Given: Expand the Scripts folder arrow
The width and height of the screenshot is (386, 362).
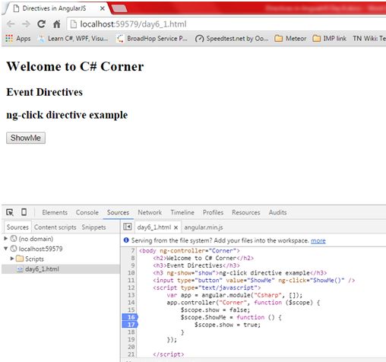Looking at the screenshot, I should (12, 259).
